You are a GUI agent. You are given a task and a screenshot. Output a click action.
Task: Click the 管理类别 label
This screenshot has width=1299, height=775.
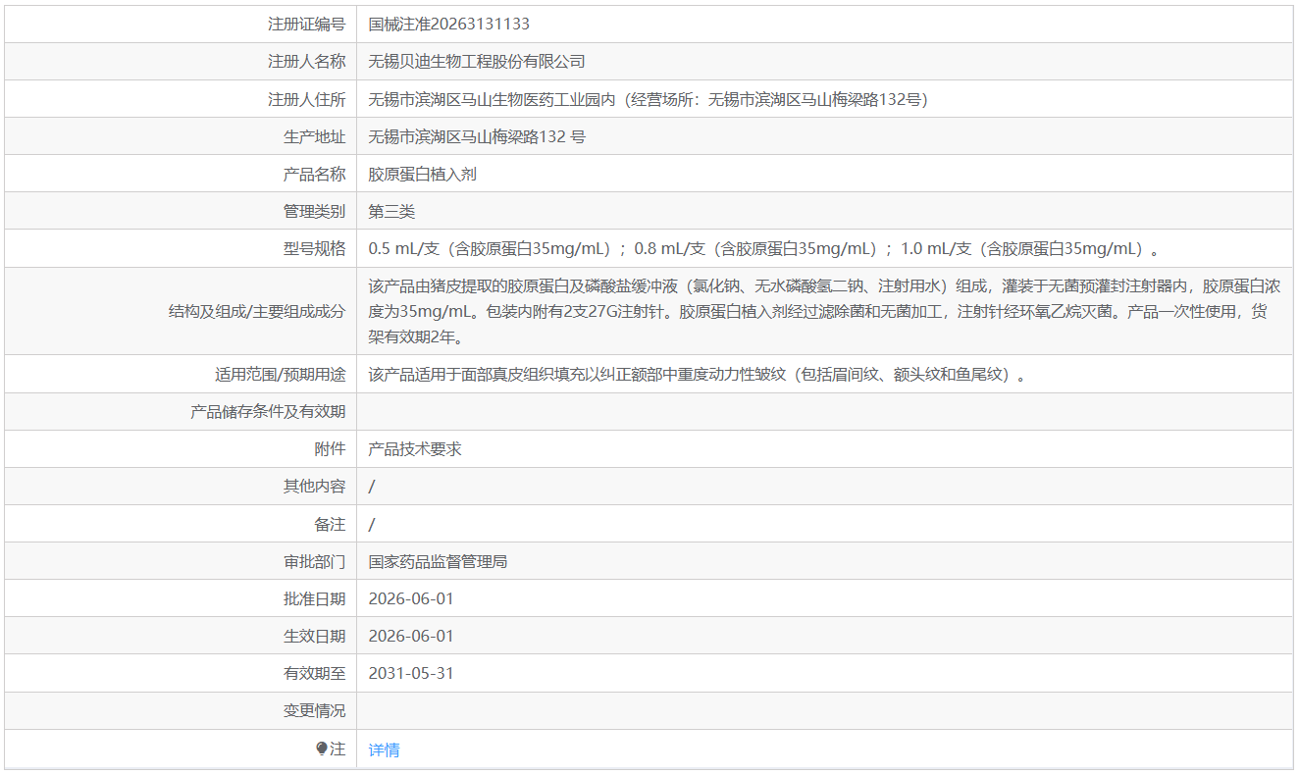[x=314, y=211]
